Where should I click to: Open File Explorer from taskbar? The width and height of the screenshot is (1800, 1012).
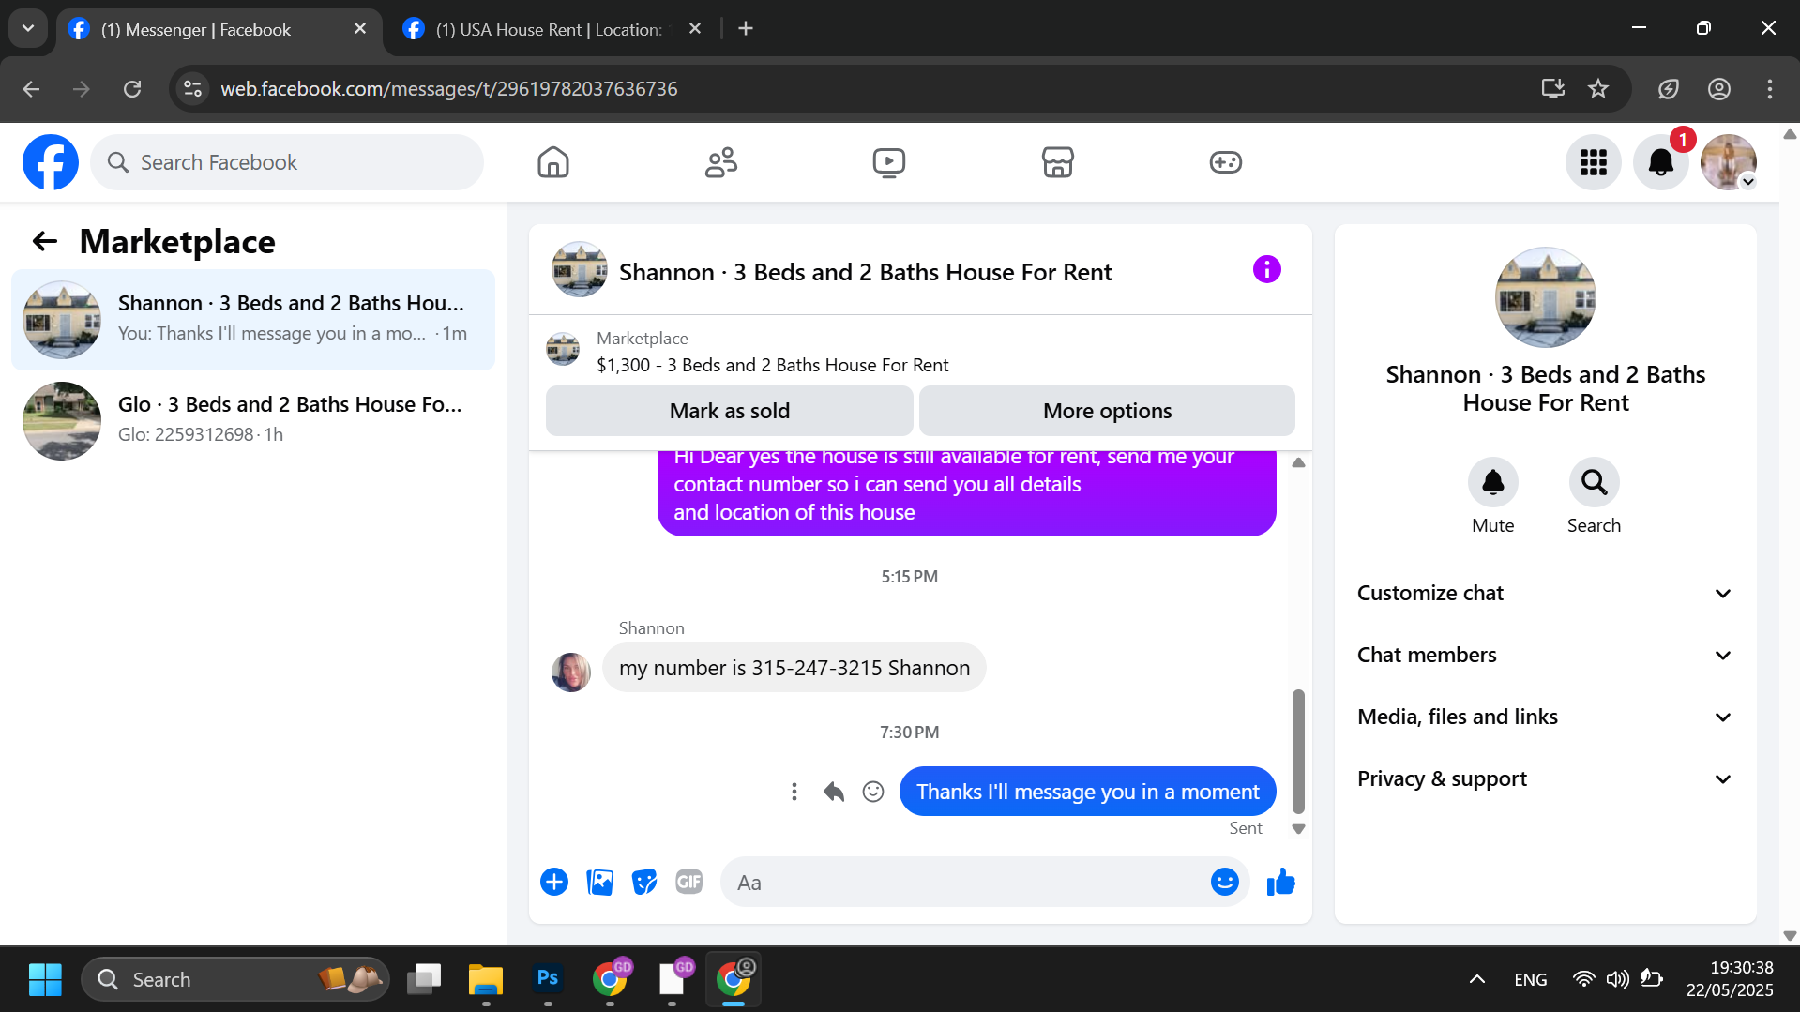click(486, 979)
